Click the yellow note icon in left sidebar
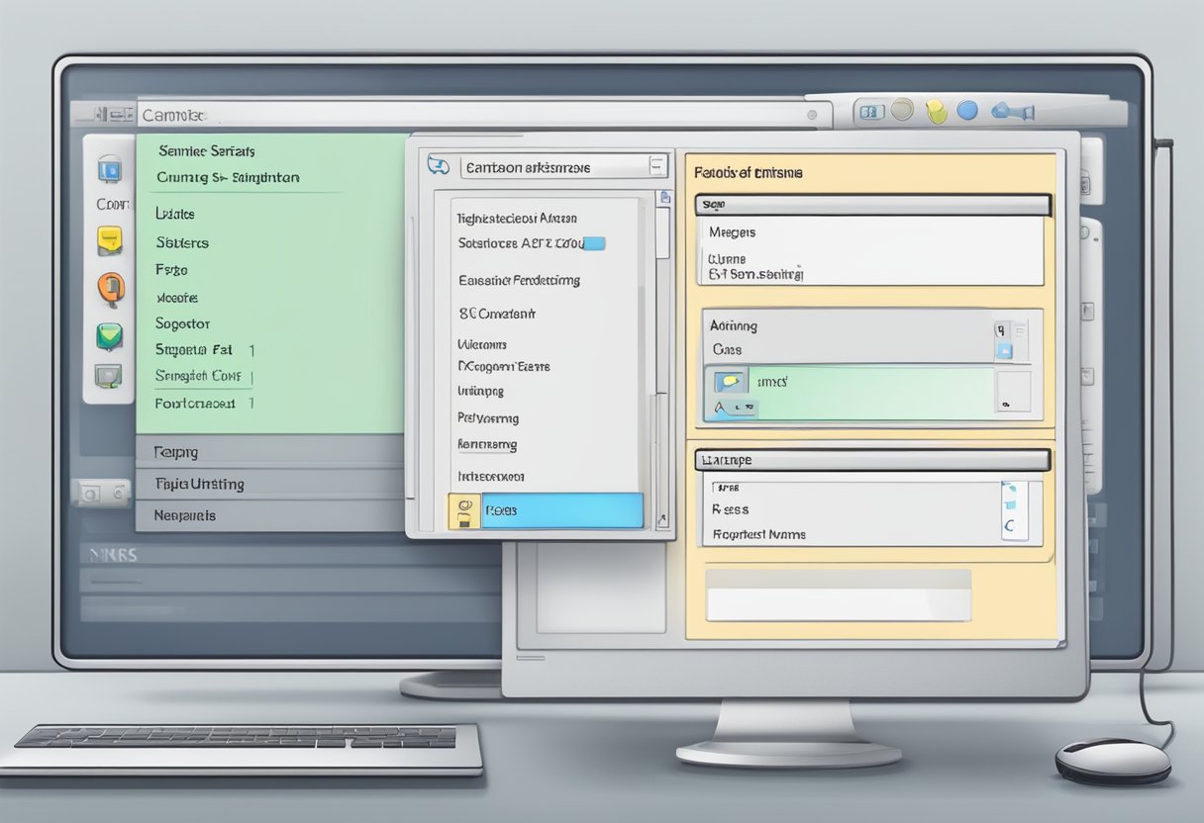Image resolution: width=1204 pixels, height=823 pixels. click(x=110, y=240)
